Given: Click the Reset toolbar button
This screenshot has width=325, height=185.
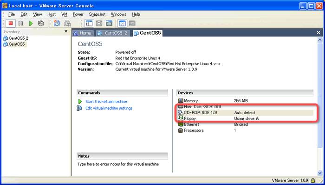Looking at the screenshot, I should [x=41, y=23].
